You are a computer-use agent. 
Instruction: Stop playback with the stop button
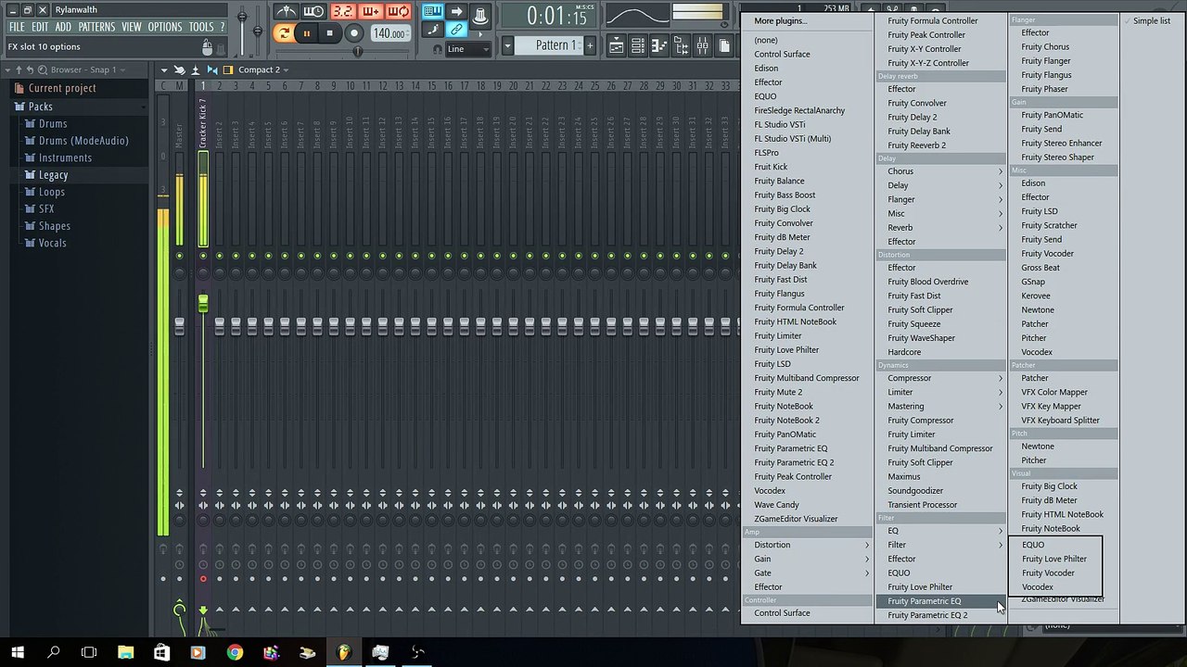pos(329,33)
